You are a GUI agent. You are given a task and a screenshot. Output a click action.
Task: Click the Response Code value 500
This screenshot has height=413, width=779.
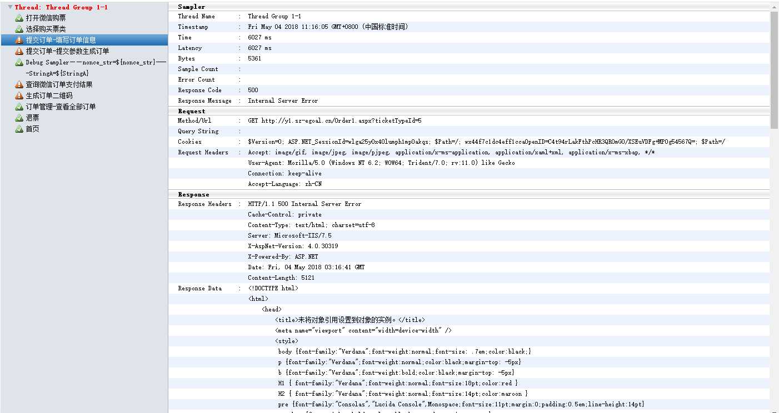[x=253, y=90]
